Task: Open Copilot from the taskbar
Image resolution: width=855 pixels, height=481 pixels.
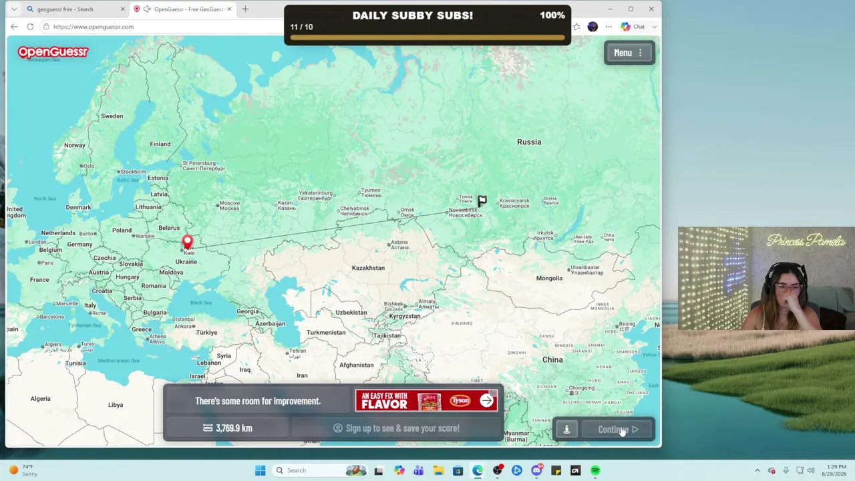Action: [399, 470]
